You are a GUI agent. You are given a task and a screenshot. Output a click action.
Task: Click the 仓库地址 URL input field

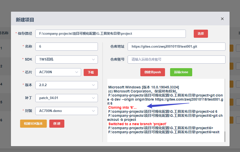tap(176, 47)
